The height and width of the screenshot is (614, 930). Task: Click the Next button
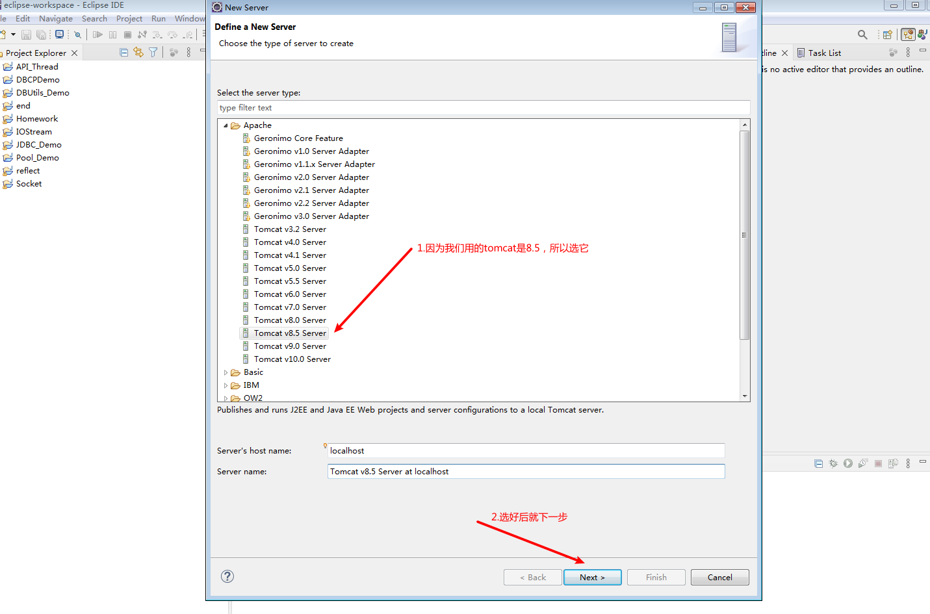(x=592, y=577)
